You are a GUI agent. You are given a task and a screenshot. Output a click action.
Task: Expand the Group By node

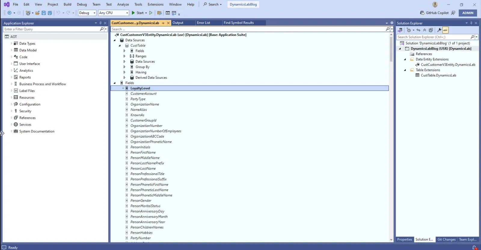click(124, 67)
